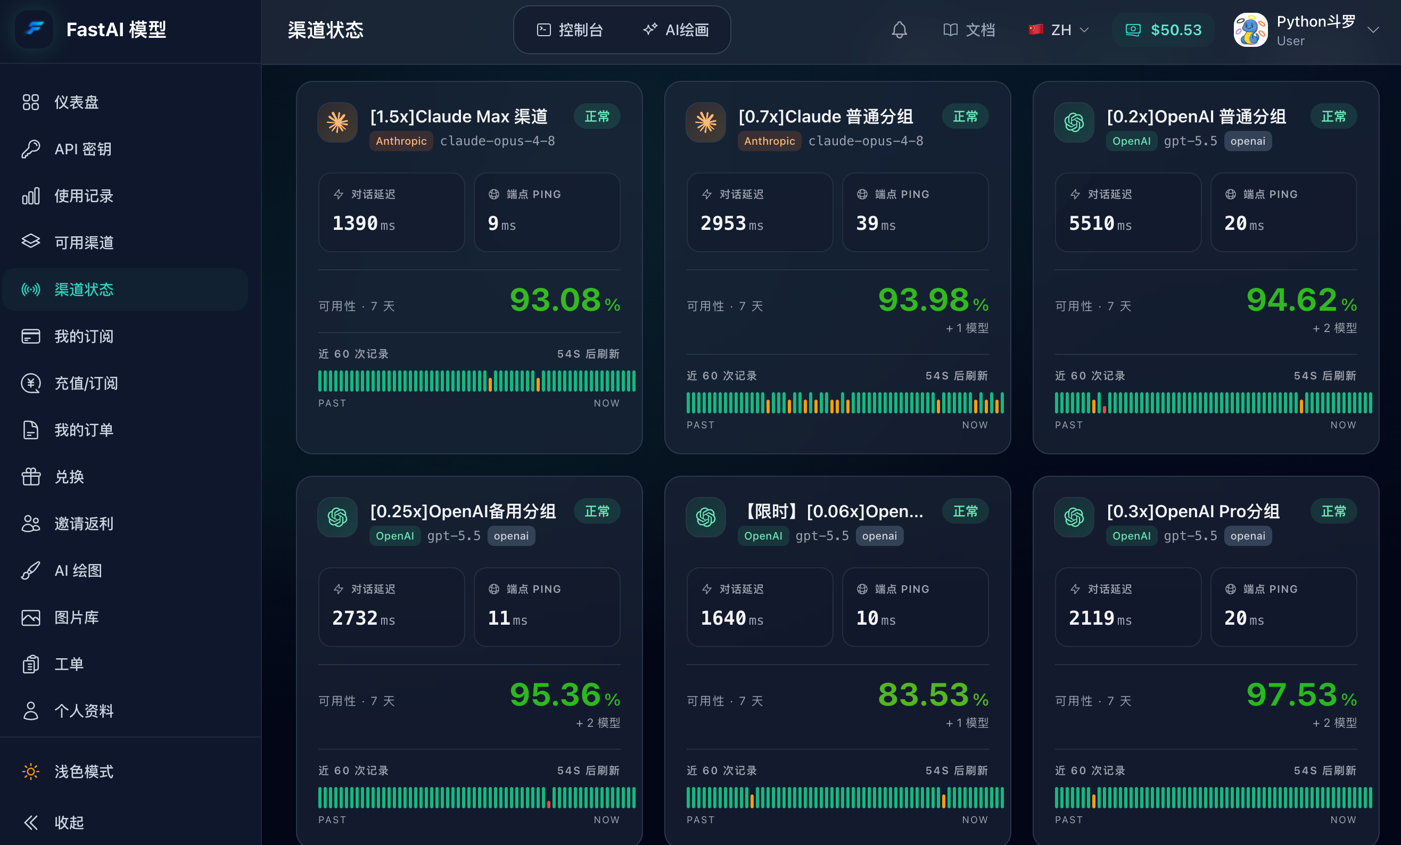Click the 94.62% availability value
This screenshot has height=845, width=1401.
tap(1301, 300)
